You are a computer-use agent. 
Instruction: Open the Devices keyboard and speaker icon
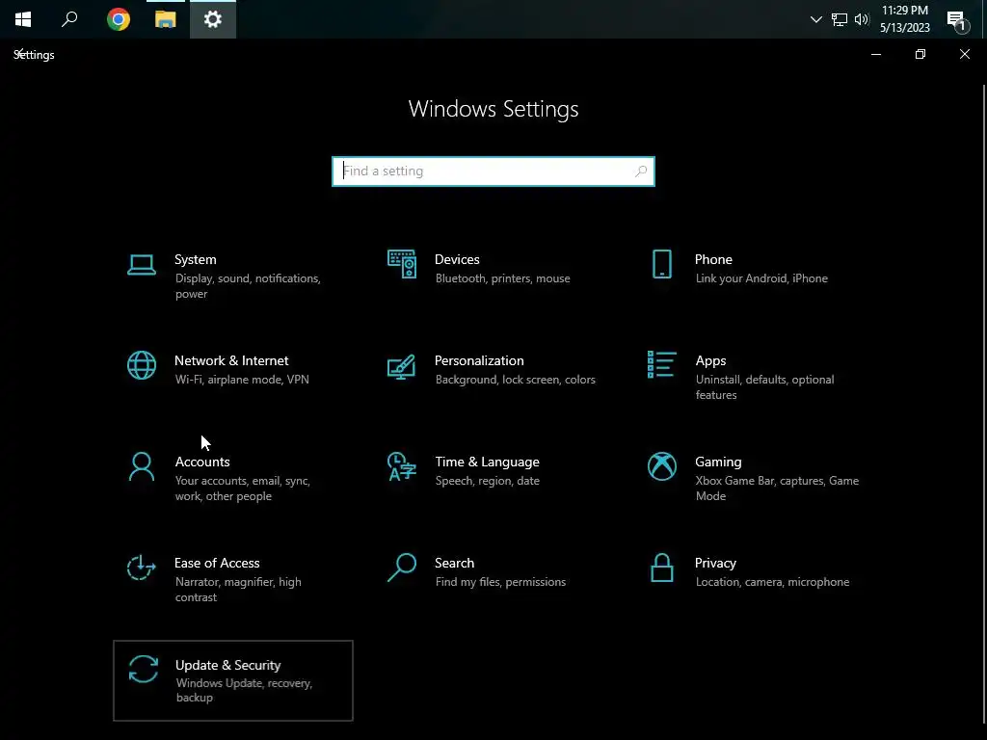tap(402, 264)
